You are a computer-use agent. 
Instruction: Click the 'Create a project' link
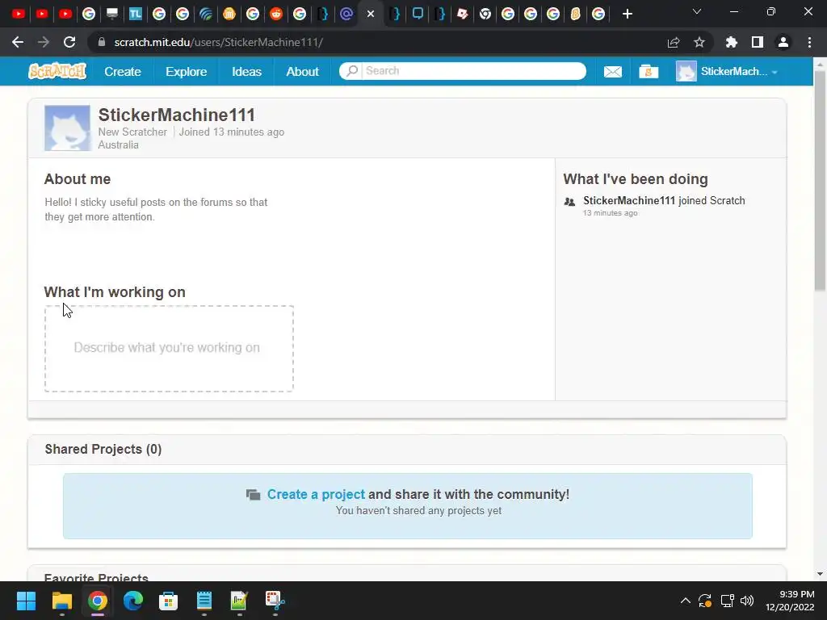[316, 494]
